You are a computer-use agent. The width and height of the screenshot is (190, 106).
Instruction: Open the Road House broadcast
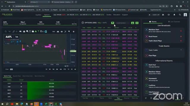point(164,37)
